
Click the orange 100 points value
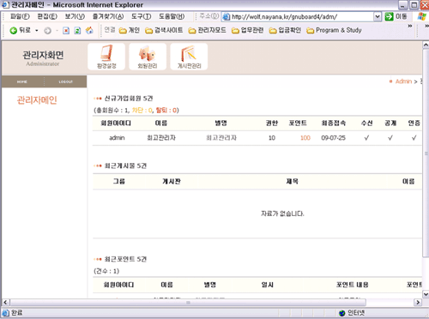pyautogui.click(x=305, y=138)
